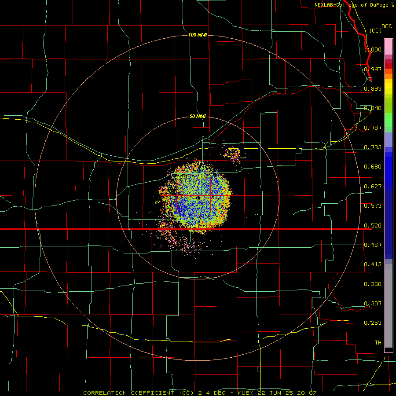Click the small echo cluster northeast of the radar

pyautogui.click(x=234, y=153)
